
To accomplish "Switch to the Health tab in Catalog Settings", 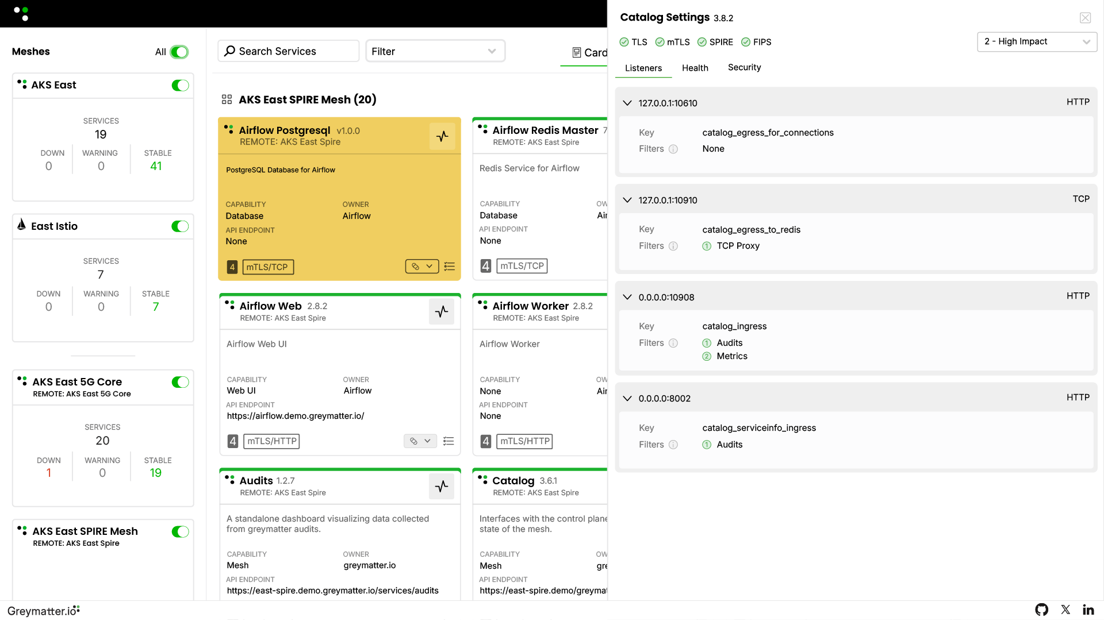I will 695,68.
